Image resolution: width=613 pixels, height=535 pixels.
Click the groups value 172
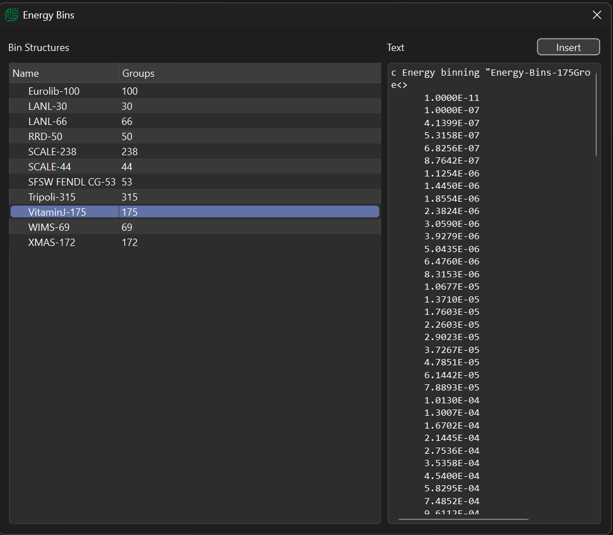pos(130,243)
